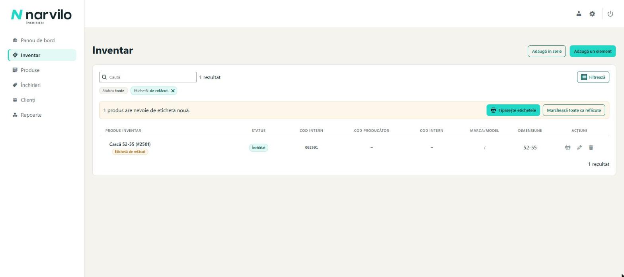Click the 'Adaugă în serie' button
The height and width of the screenshot is (277, 624).
[x=546, y=51]
